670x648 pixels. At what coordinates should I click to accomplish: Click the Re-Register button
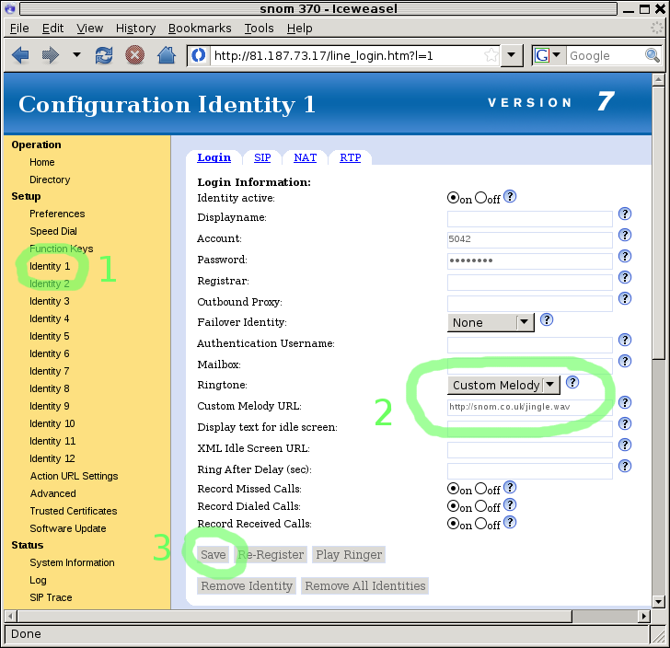[271, 554]
